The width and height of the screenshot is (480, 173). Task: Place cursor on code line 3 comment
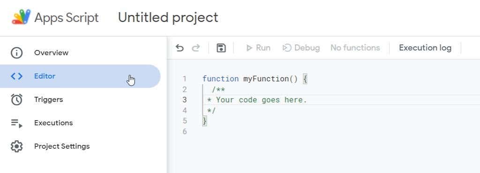tap(257, 100)
